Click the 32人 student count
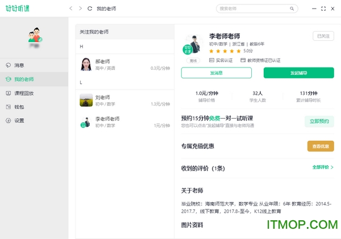Image resolution: width=341 pixels, height=239 pixels. pos(257,94)
